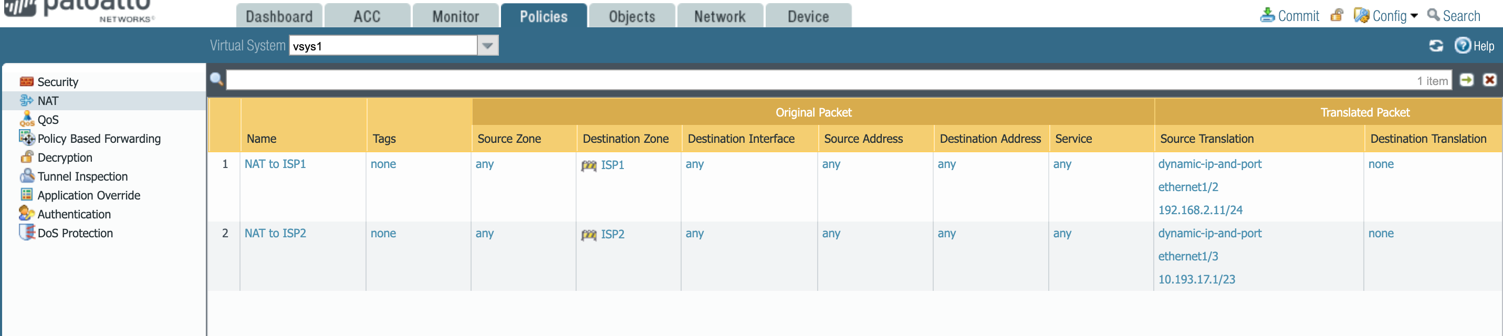Click the refresh icon beside Help
Viewport: 1503px width, 336px height.
click(1436, 46)
